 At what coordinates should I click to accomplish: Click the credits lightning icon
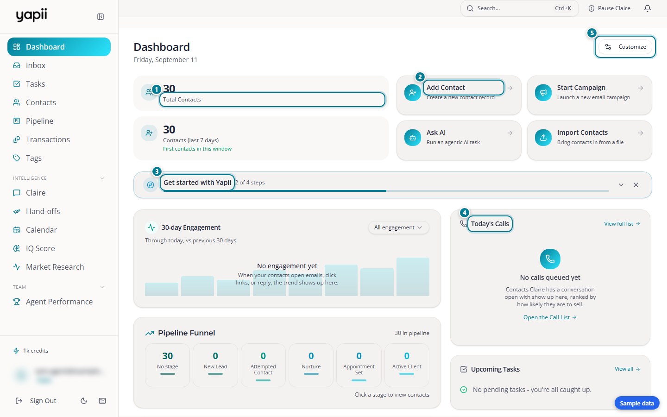[x=16, y=351]
